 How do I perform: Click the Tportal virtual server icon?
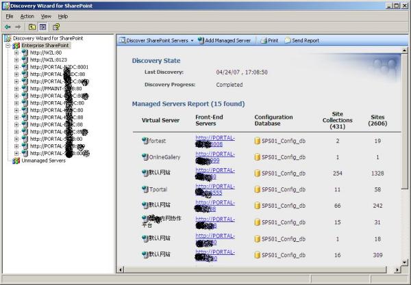(145, 189)
